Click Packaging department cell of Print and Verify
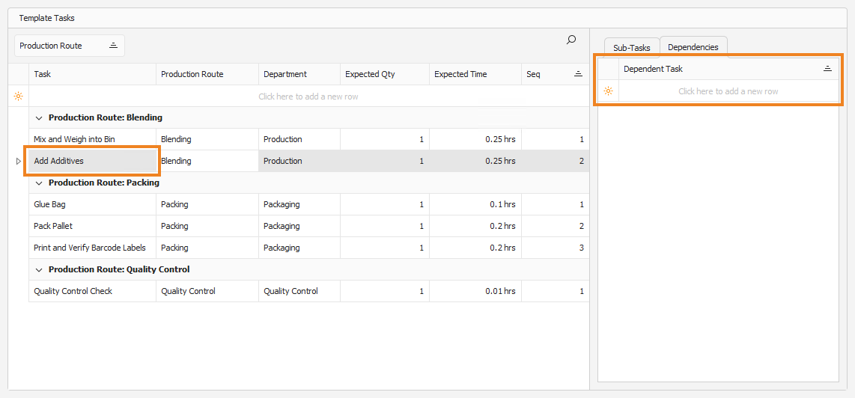 (299, 248)
